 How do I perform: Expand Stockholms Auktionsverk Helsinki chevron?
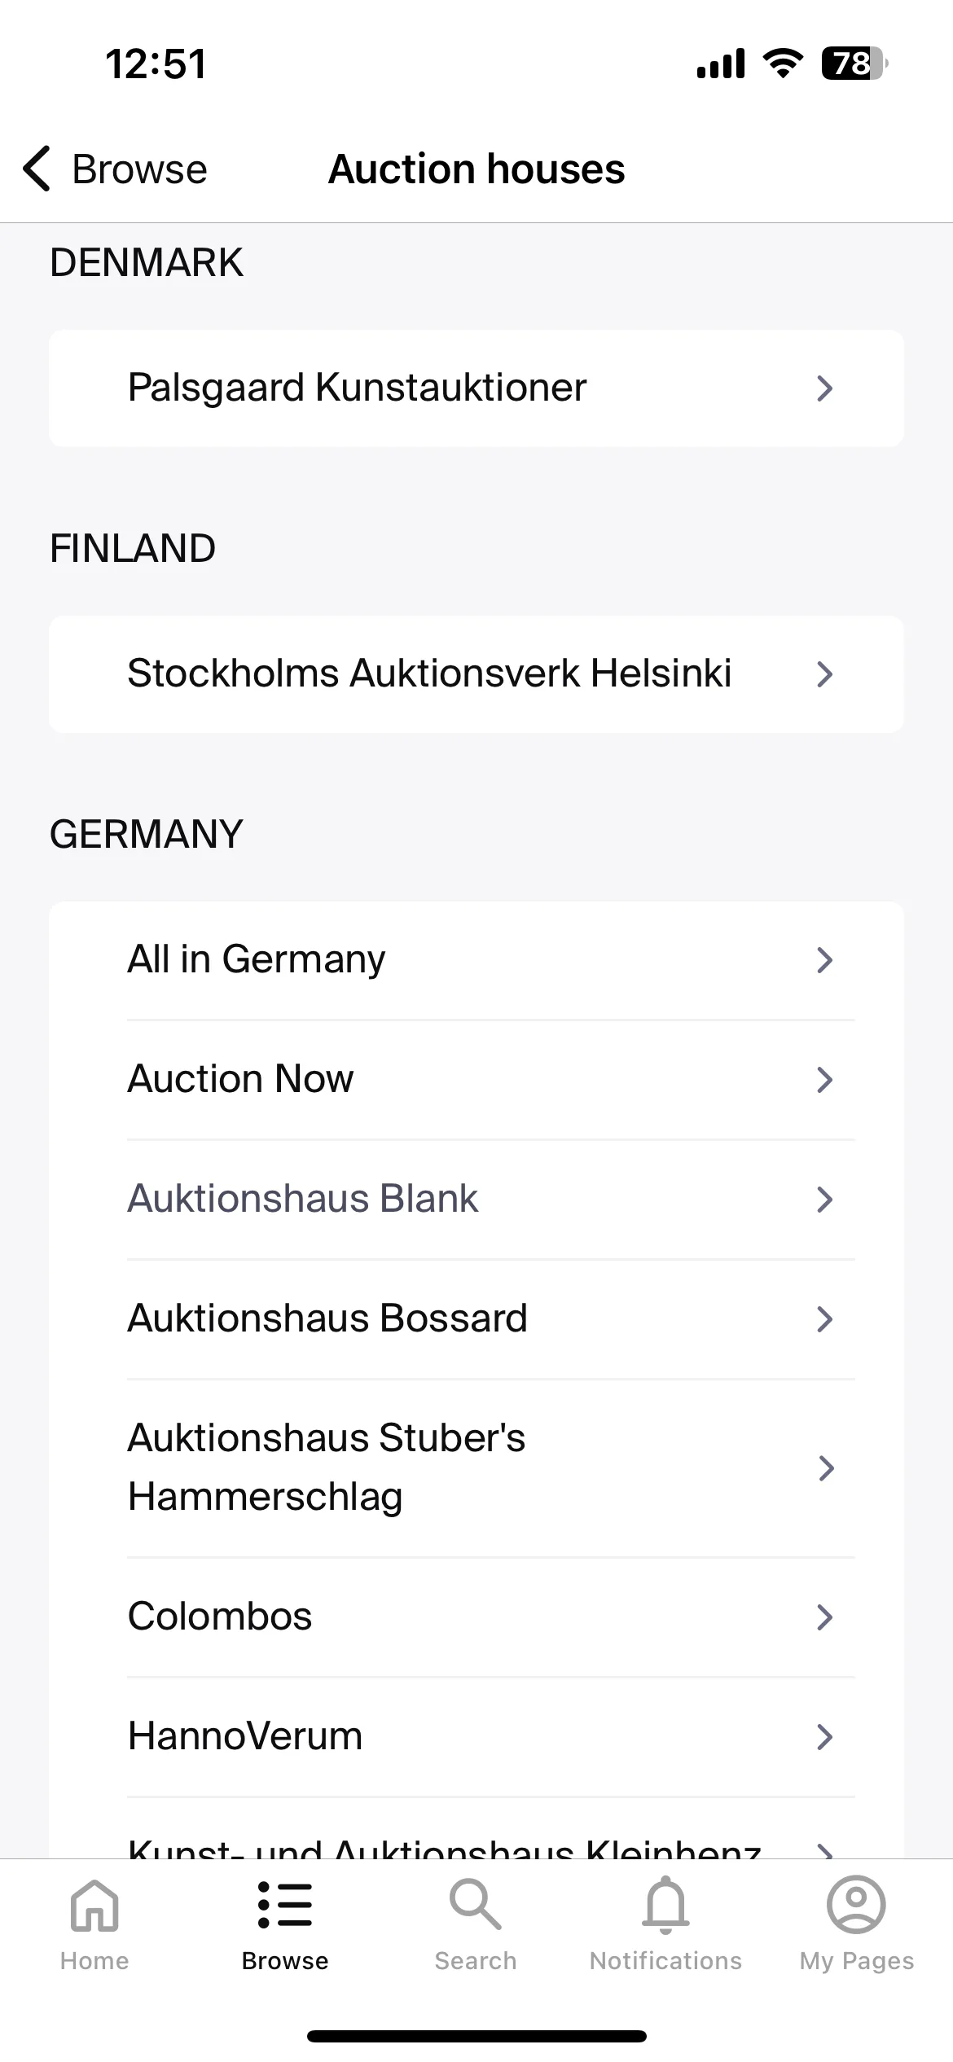(x=824, y=674)
